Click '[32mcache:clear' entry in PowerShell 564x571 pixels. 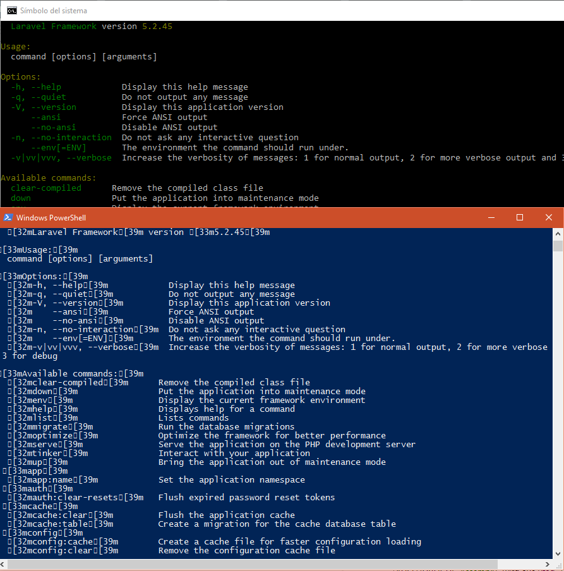[61, 515]
